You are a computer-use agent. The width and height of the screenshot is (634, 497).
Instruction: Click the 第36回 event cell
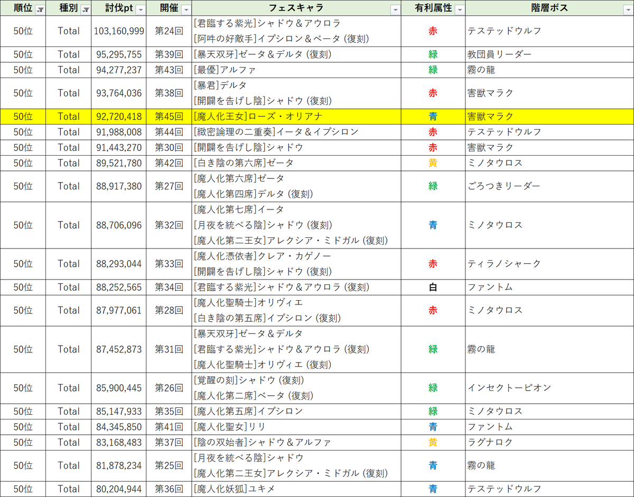[169, 489]
